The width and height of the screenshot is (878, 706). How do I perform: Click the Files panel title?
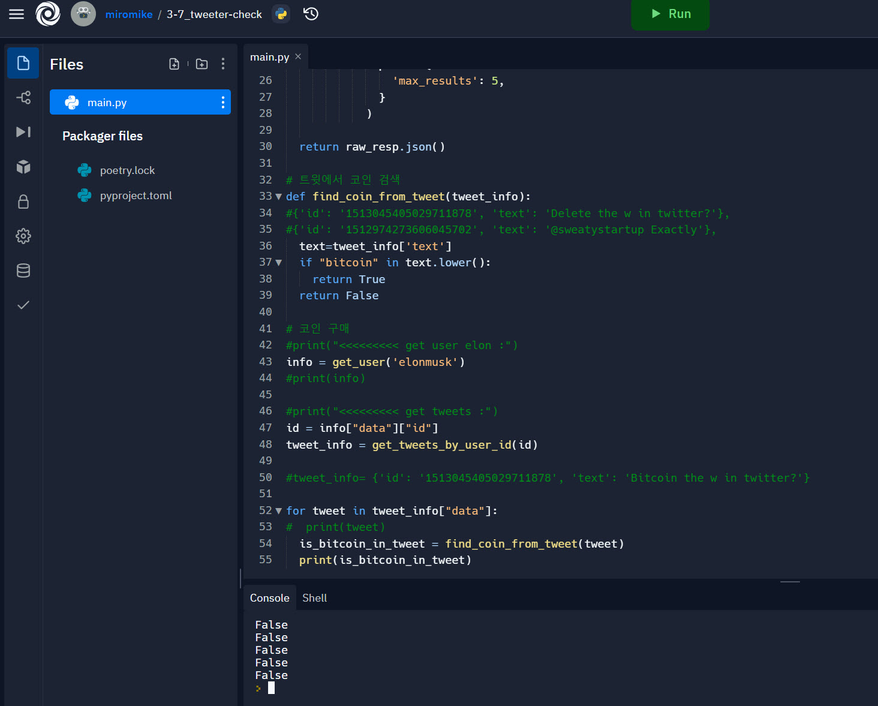coord(67,64)
